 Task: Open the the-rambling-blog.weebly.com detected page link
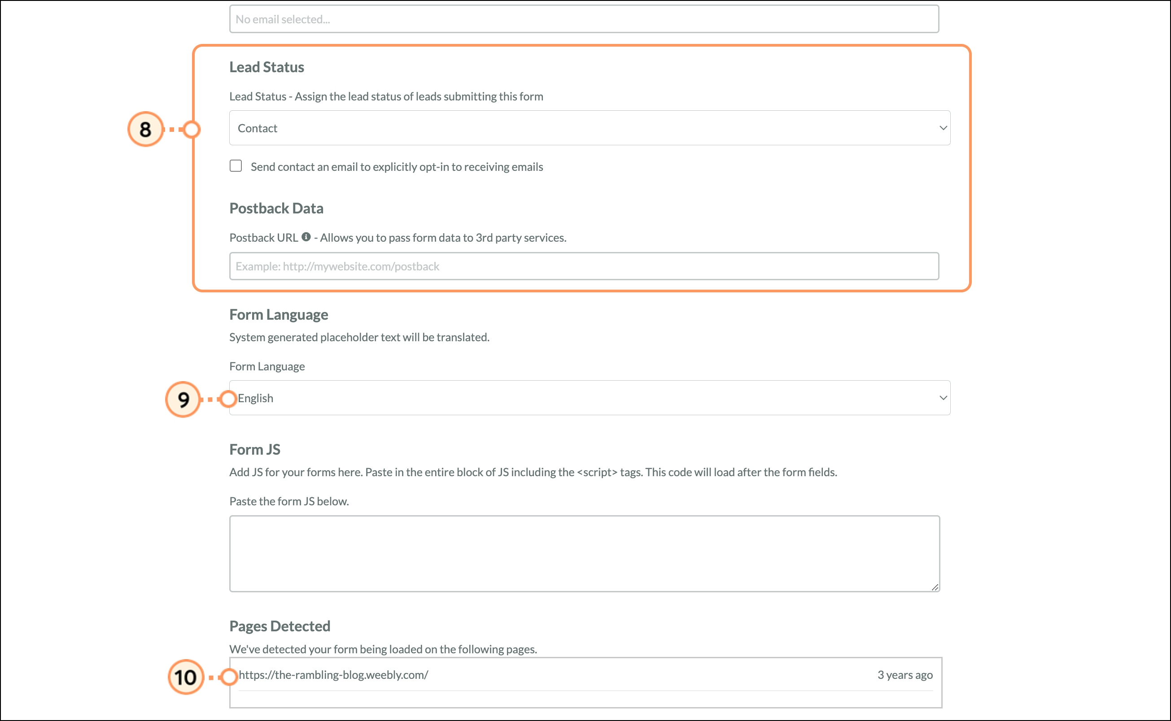[x=333, y=675]
